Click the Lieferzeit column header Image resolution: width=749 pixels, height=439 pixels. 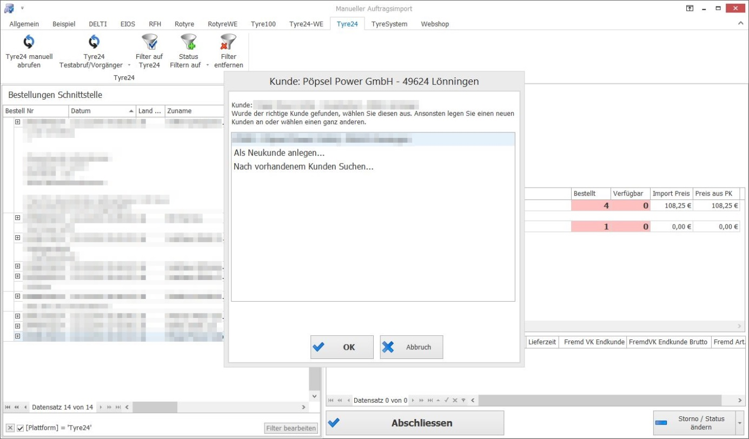click(542, 342)
